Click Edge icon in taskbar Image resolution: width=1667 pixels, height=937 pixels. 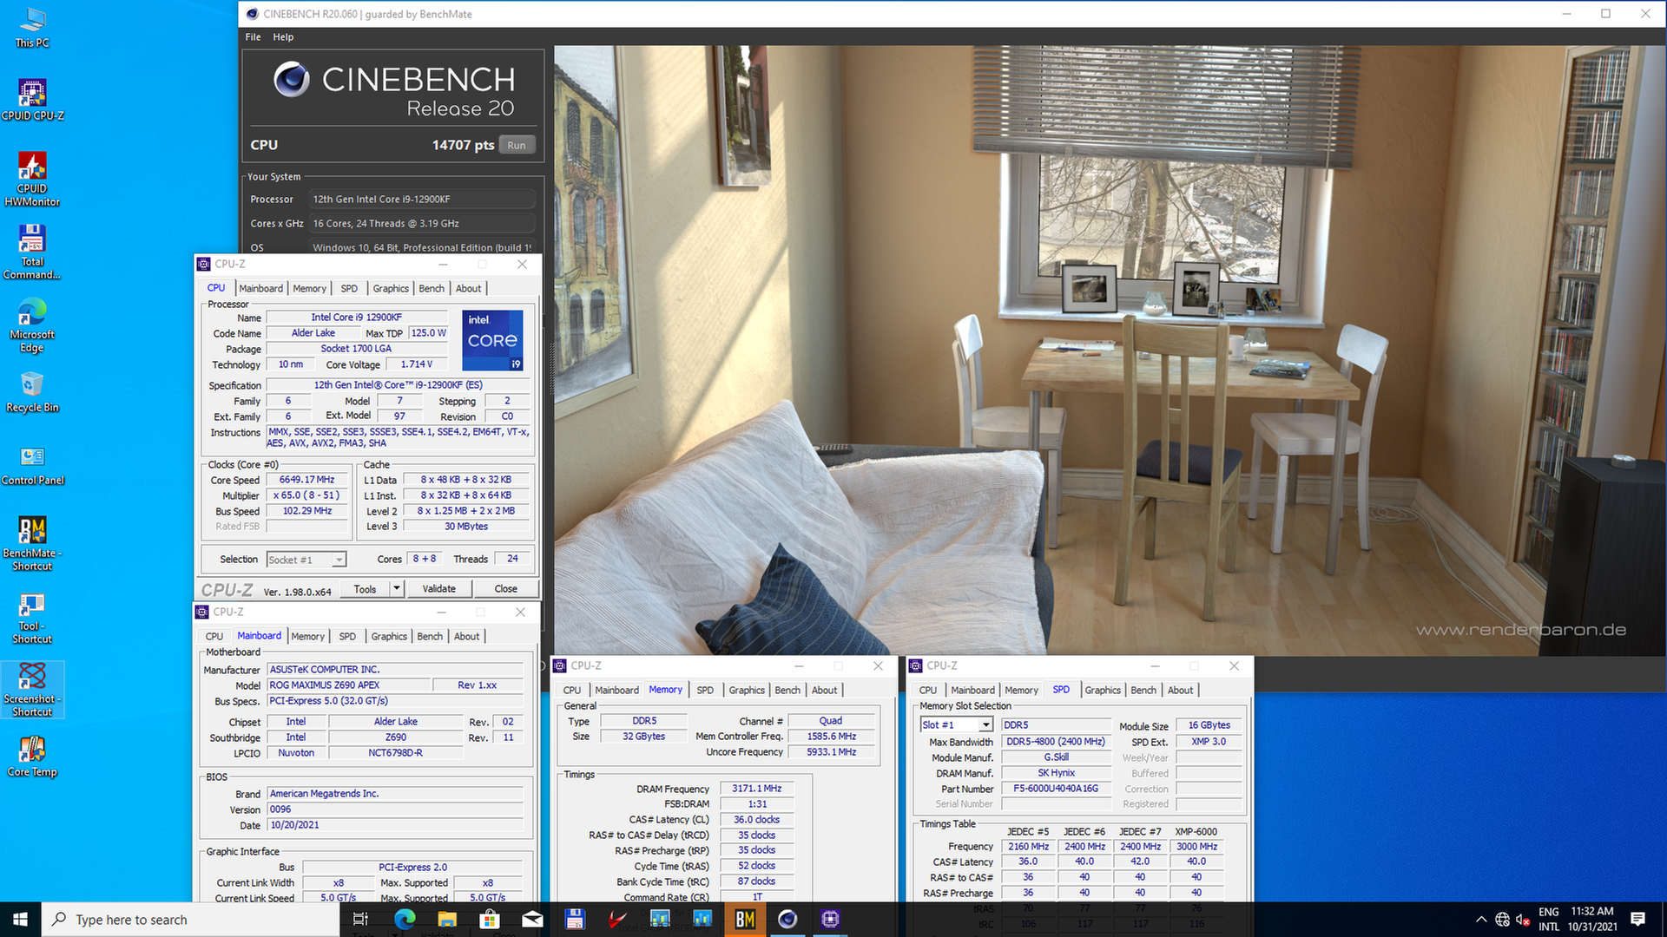point(405,919)
